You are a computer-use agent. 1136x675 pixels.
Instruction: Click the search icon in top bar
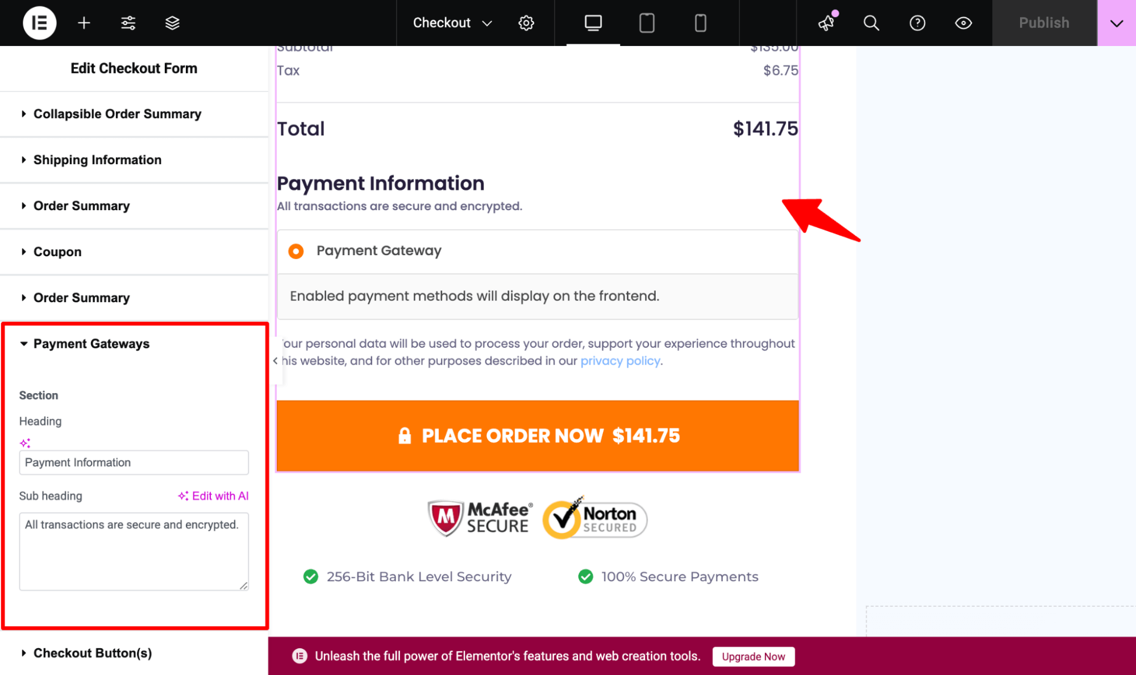pos(872,23)
